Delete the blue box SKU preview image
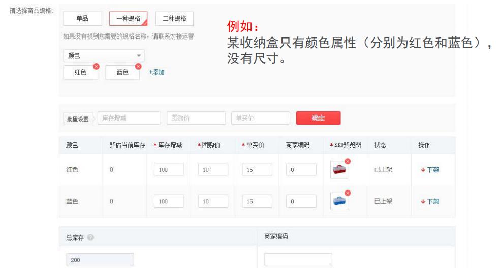Screen dimensions: 501x268 [x=348, y=193]
